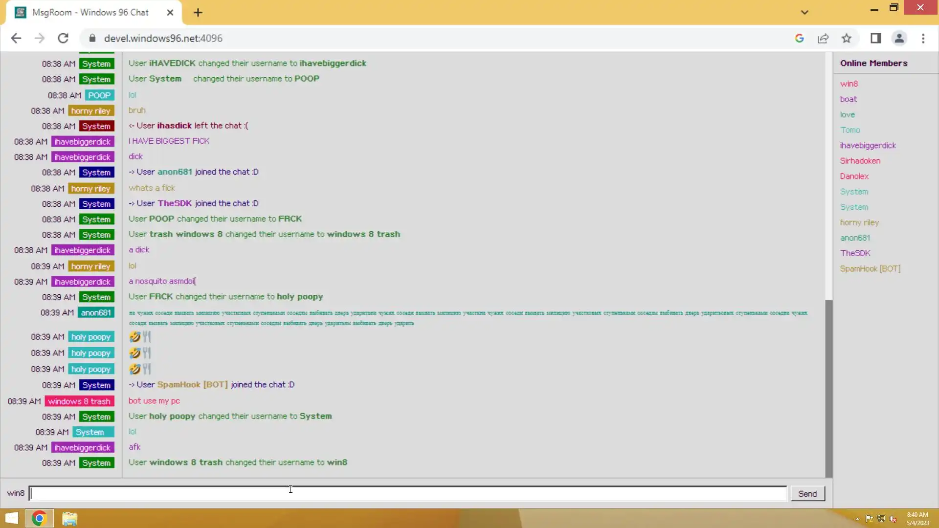This screenshot has width=939, height=528.
Task: Open the Chrome three-dot menu
Action: pos(923,38)
